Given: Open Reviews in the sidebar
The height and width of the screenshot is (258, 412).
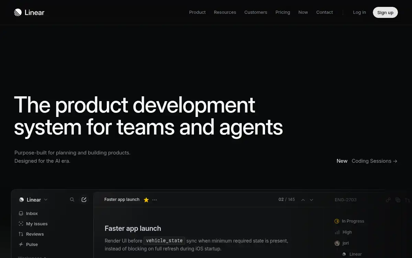Looking at the screenshot, I should (31, 234).
